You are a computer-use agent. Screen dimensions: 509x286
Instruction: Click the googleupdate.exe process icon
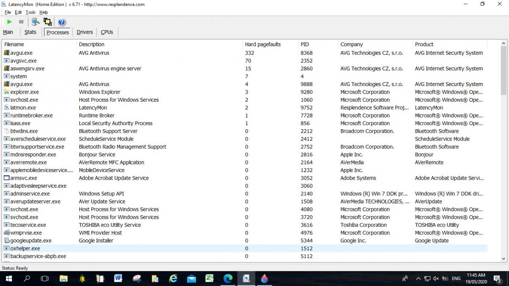[x=6, y=241]
